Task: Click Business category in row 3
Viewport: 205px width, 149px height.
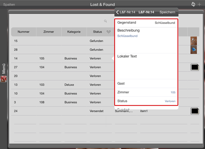Action: (x=71, y=102)
